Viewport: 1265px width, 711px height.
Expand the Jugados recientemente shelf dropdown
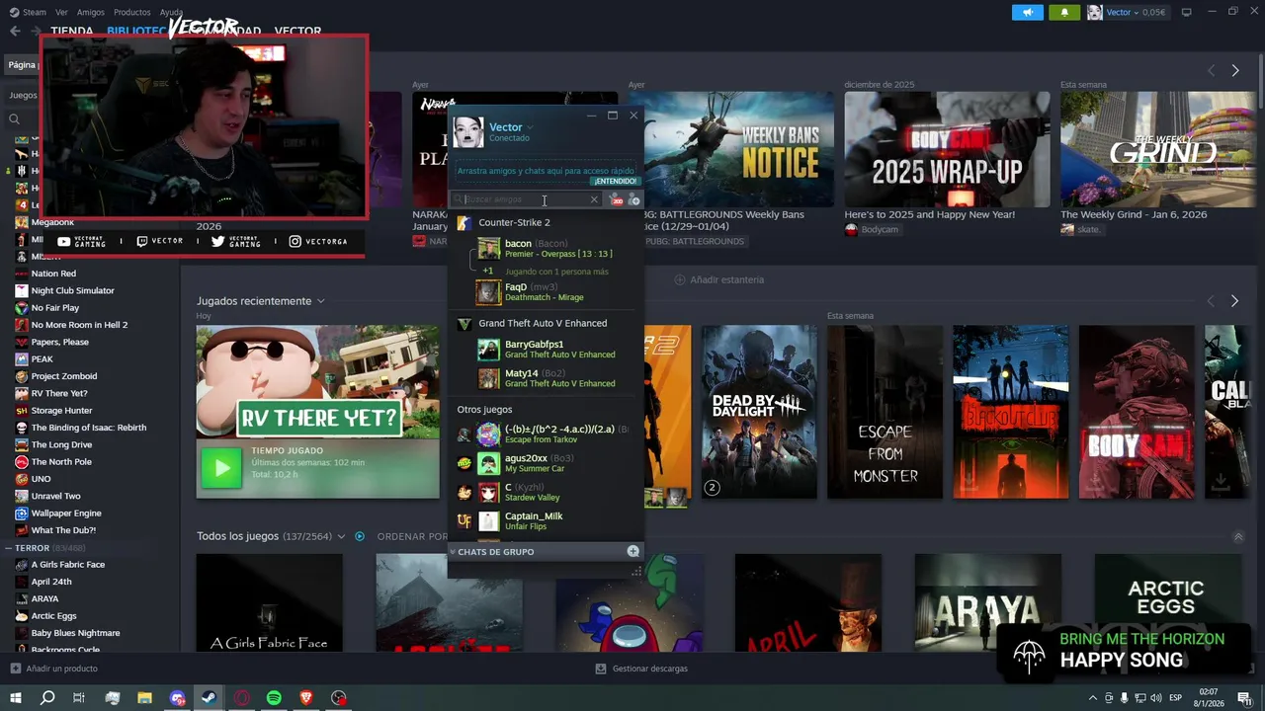[x=320, y=301]
